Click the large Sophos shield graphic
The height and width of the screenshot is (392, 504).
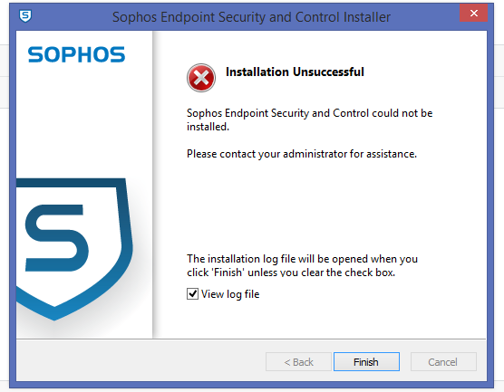pyautogui.click(x=74, y=249)
